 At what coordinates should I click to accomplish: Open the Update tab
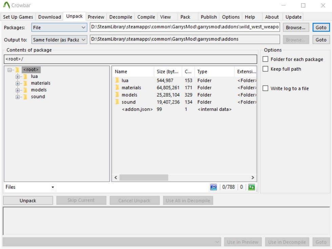click(x=293, y=17)
